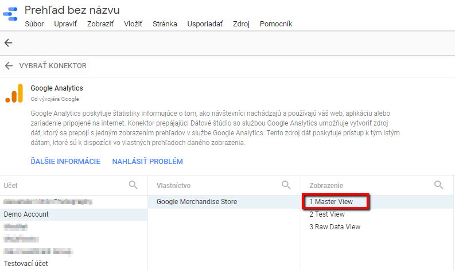Image resolution: width=455 pixels, height=270 pixels.
Task: Open the Upraviť menu
Action: click(x=65, y=24)
